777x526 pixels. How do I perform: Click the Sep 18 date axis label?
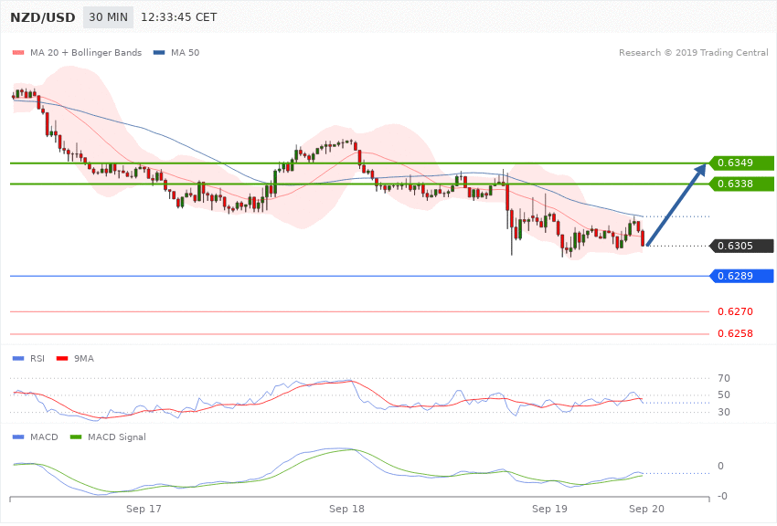click(x=346, y=509)
